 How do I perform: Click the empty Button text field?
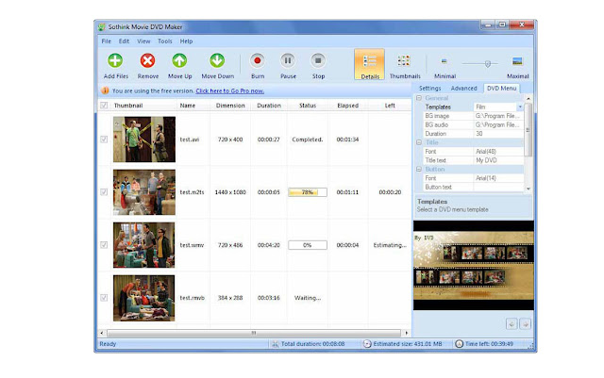[x=498, y=187]
